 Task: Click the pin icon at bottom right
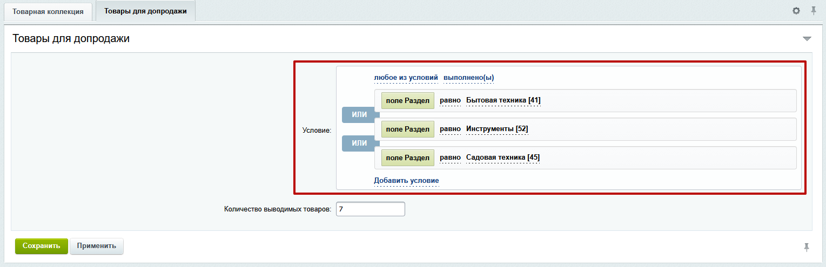click(807, 247)
